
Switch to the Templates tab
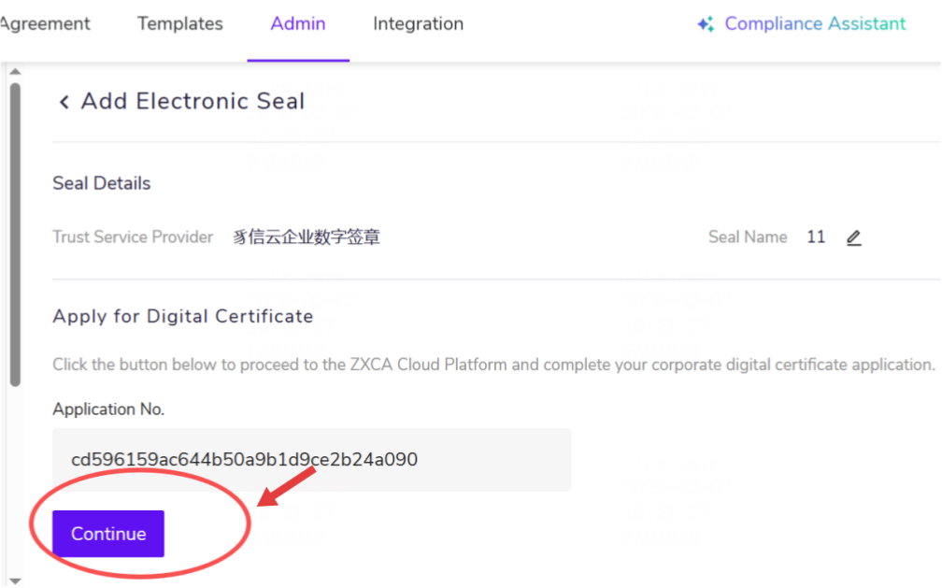click(180, 24)
